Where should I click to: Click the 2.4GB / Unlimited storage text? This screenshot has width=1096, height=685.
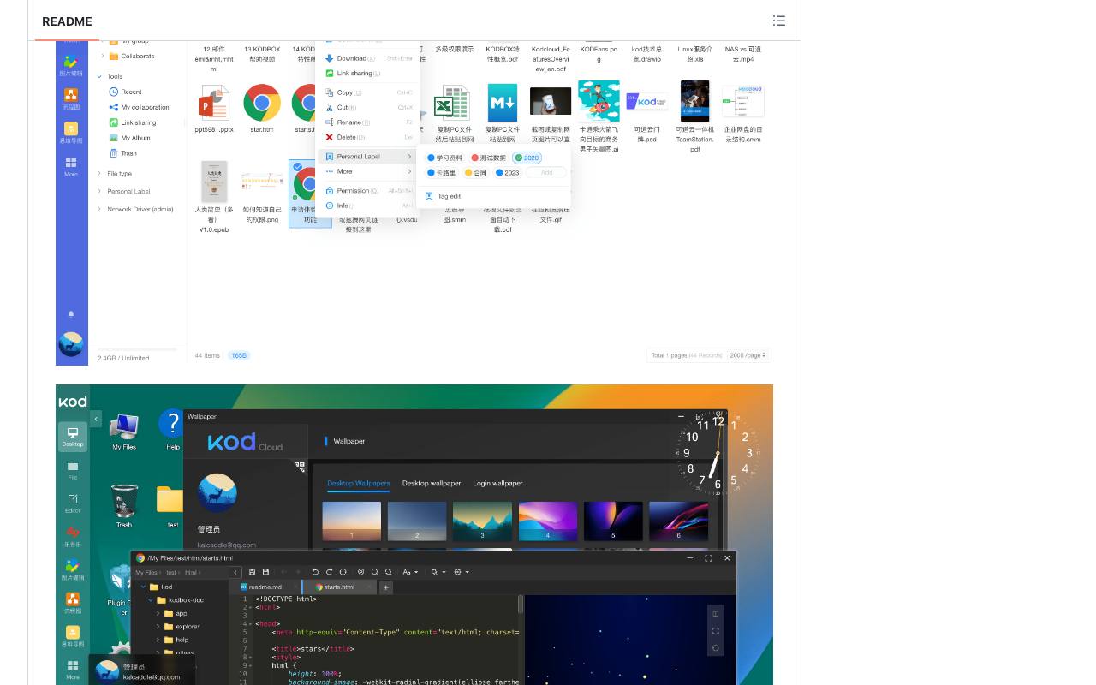[123, 358]
